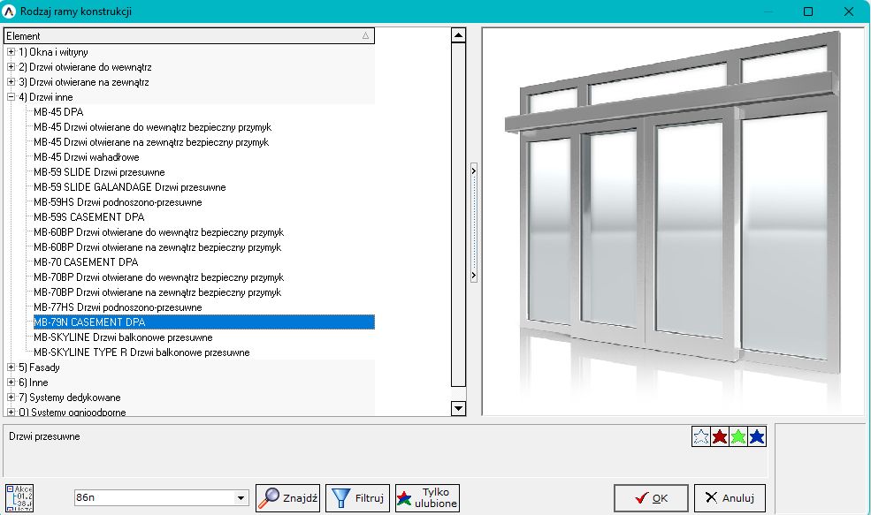Confirm selection with OK button
This screenshot has width=871, height=515.
tap(651, 498)
